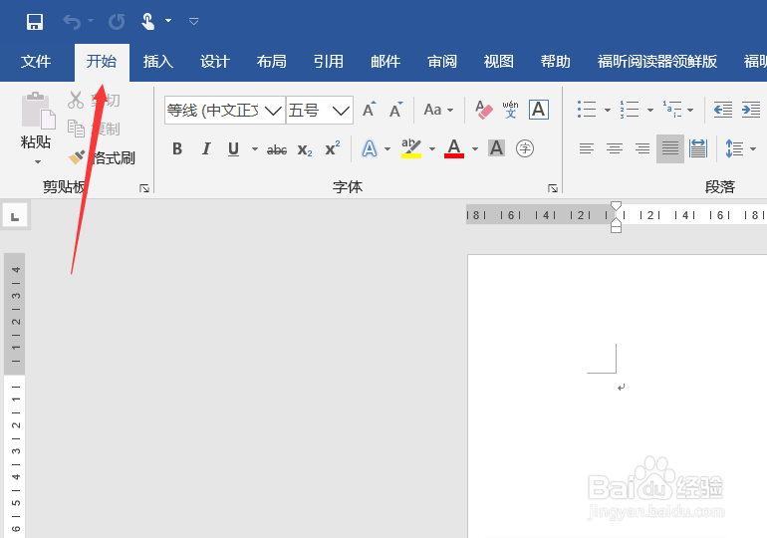Open numbering library dropdown arrow

coord(650,110)
